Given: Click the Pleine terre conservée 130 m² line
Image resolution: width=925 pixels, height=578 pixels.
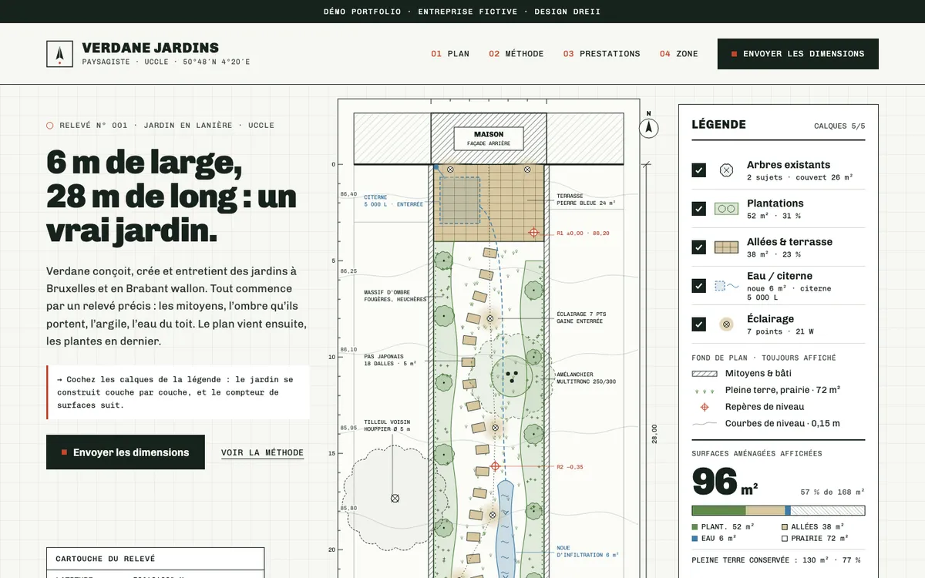Looking at the screenshot, I should (x=776, y=560).
